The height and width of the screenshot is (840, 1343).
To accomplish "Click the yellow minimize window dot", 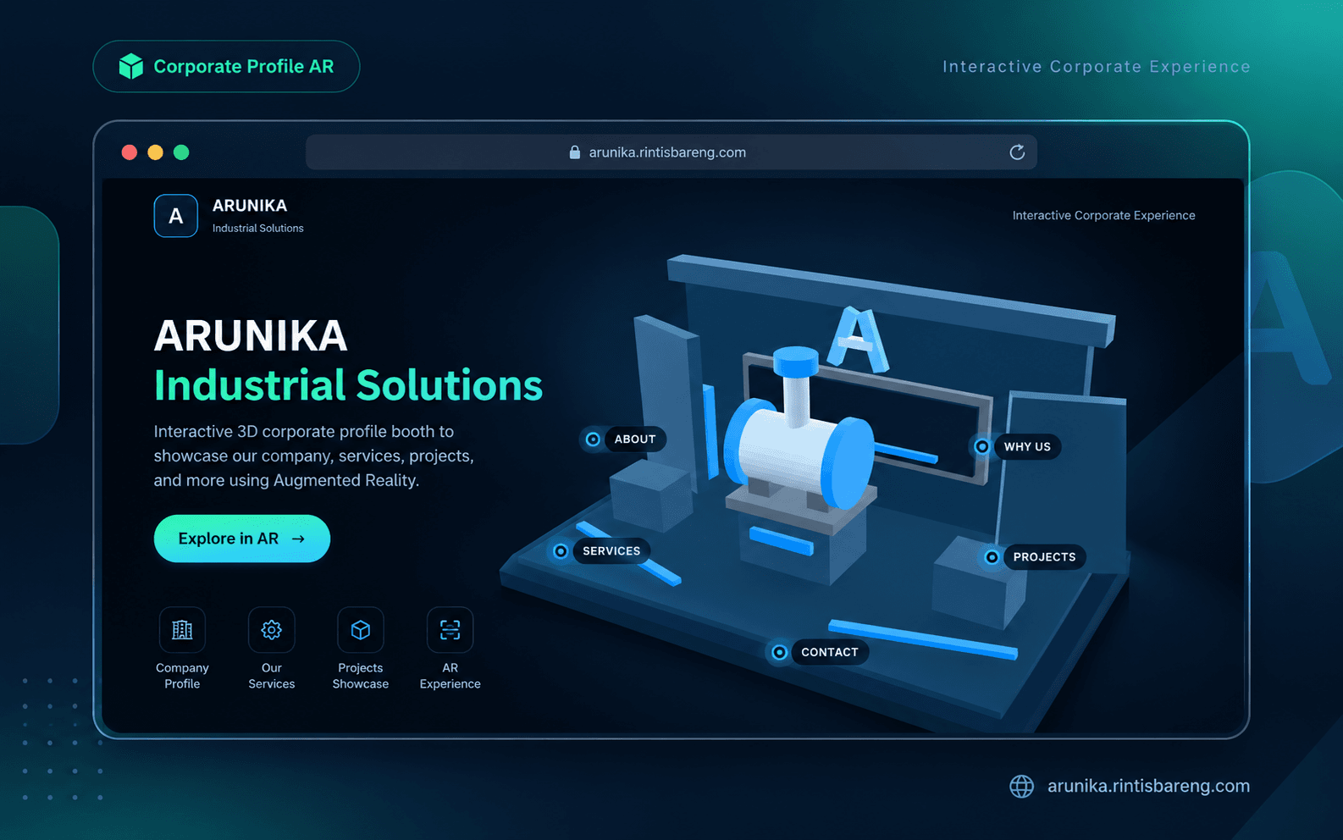I will point(155,152).
